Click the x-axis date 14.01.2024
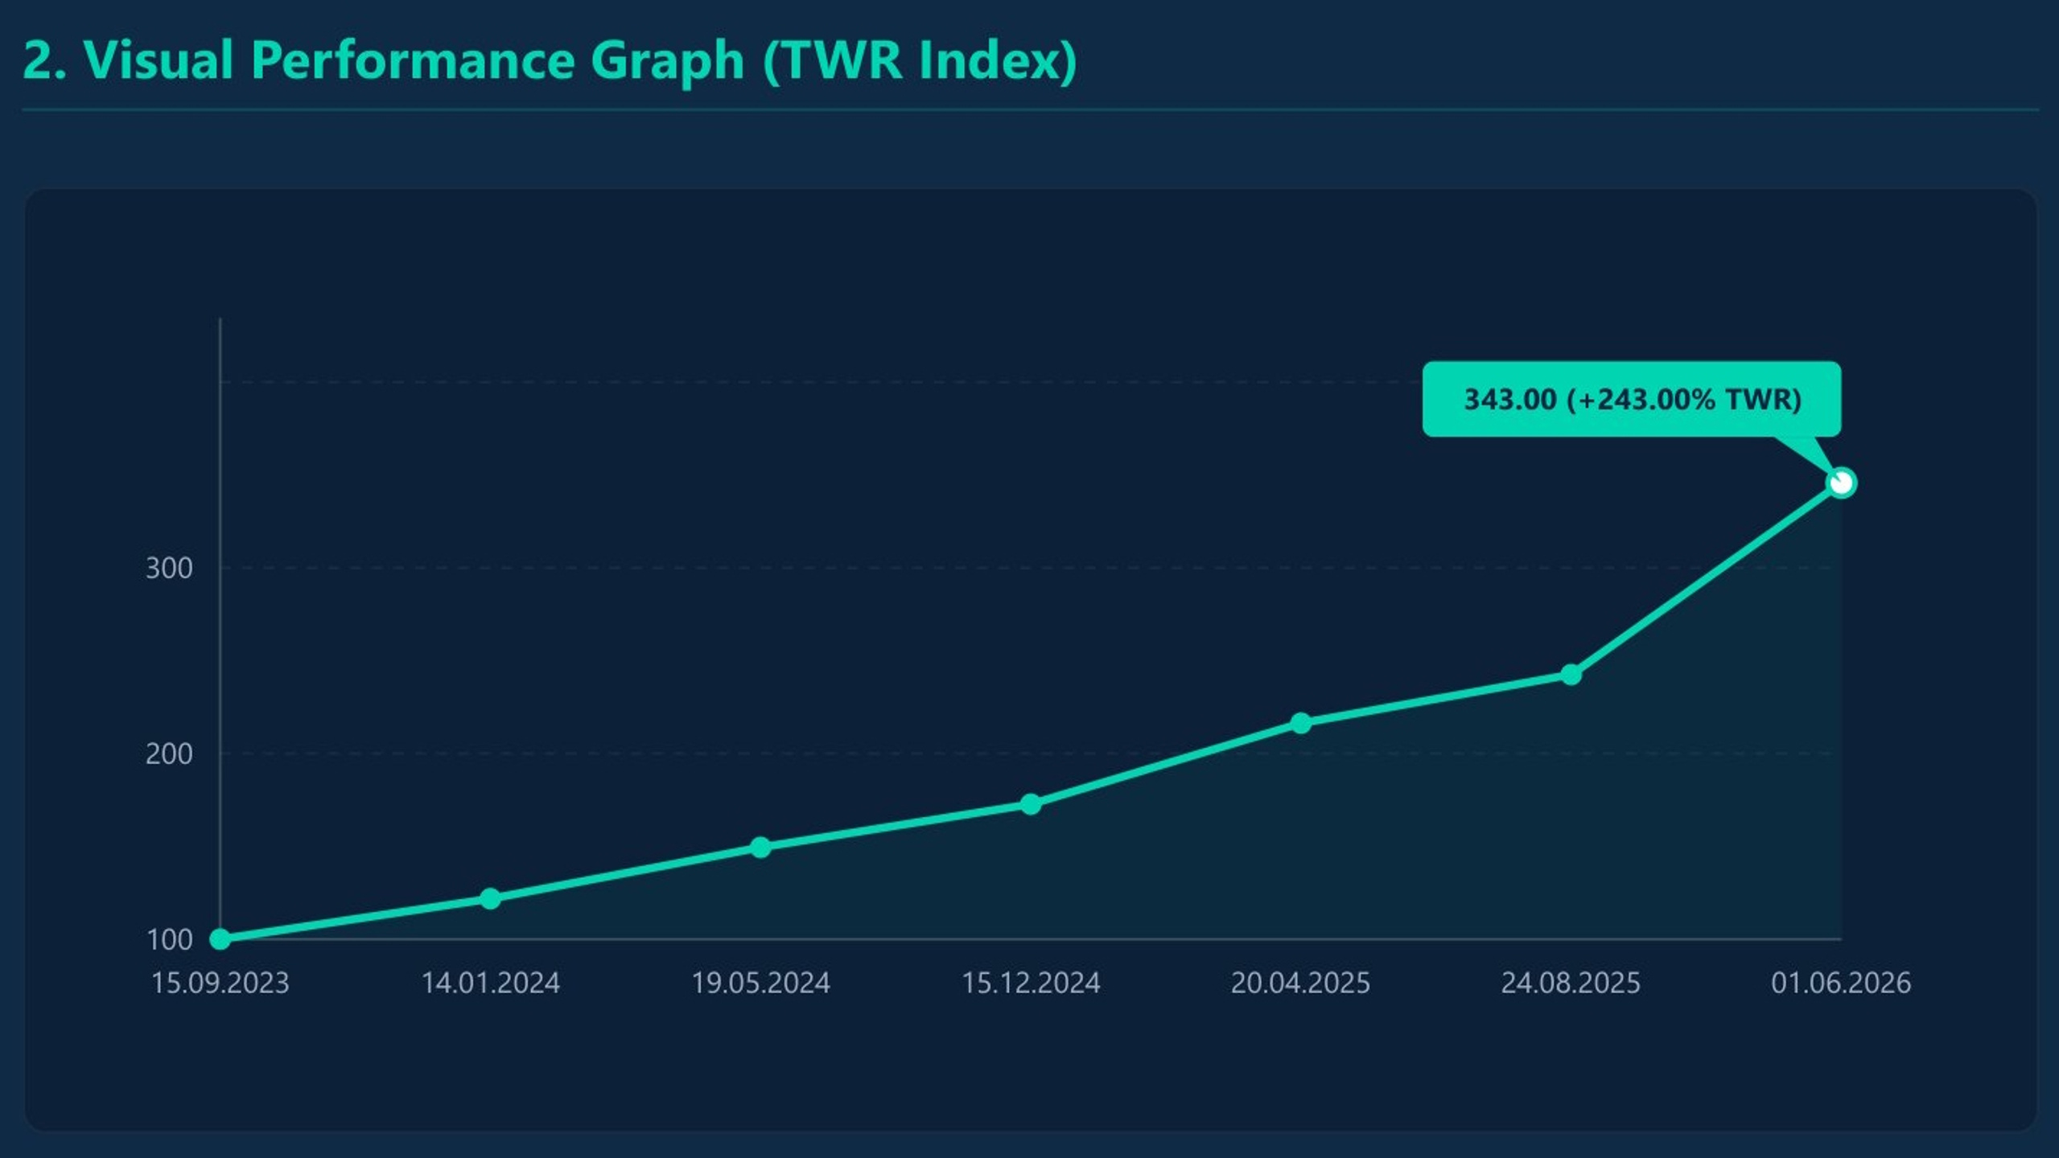This screenshot has height=1158, width=2059. click(x=490, y=983)
